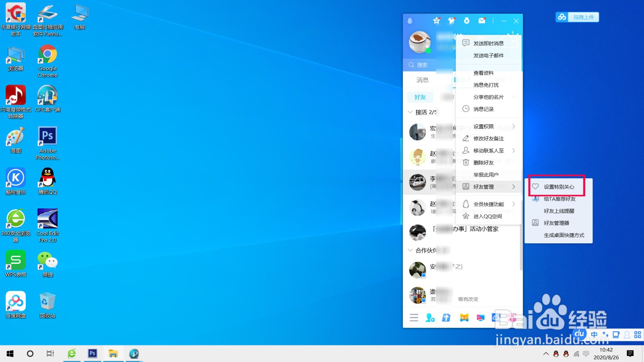Open File Explorer on taskbar
The image size is (644, 362).
click(x=113, y=354)
